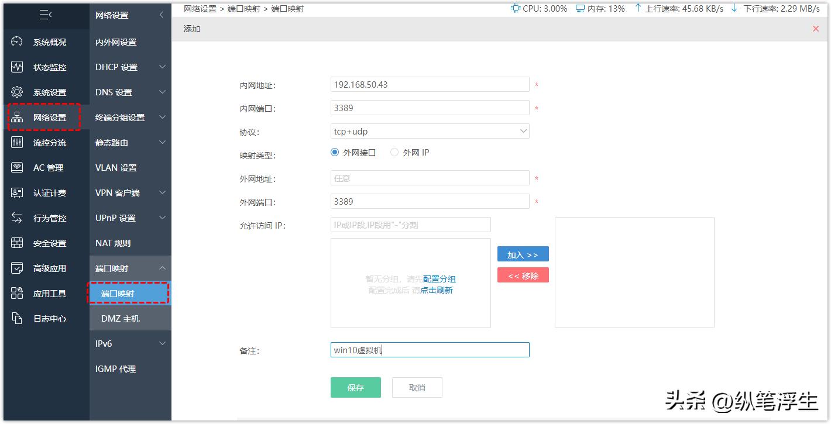This screenshot has width=831, height=424.
Task: Open the 应用工具 section
Action: point(47,293)
